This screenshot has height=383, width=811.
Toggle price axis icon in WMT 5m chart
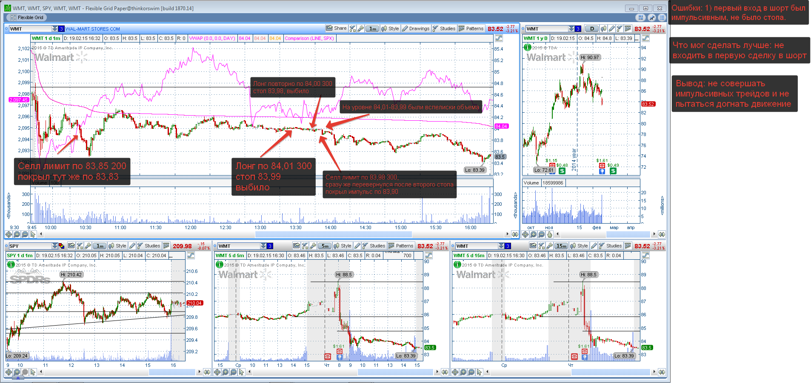428,255
